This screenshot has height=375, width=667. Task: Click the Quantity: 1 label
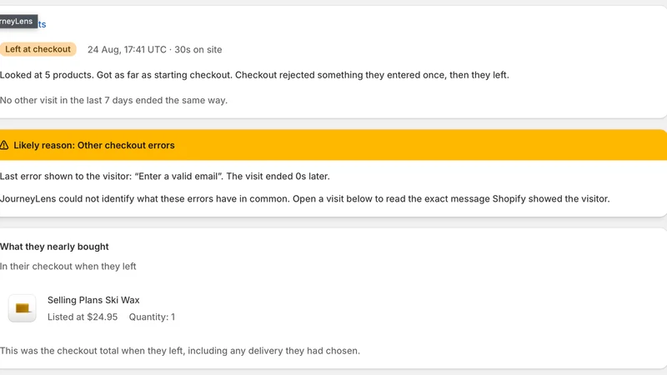coord(152,317)
